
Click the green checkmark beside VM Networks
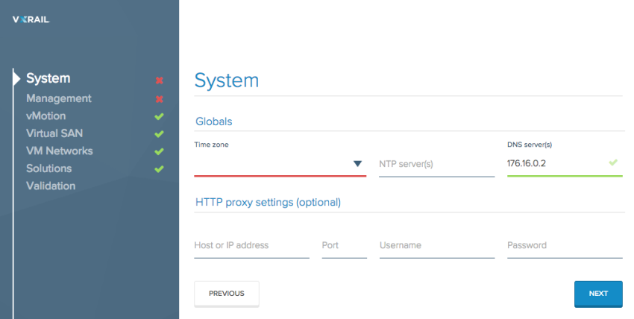click(x=160, y=151)
